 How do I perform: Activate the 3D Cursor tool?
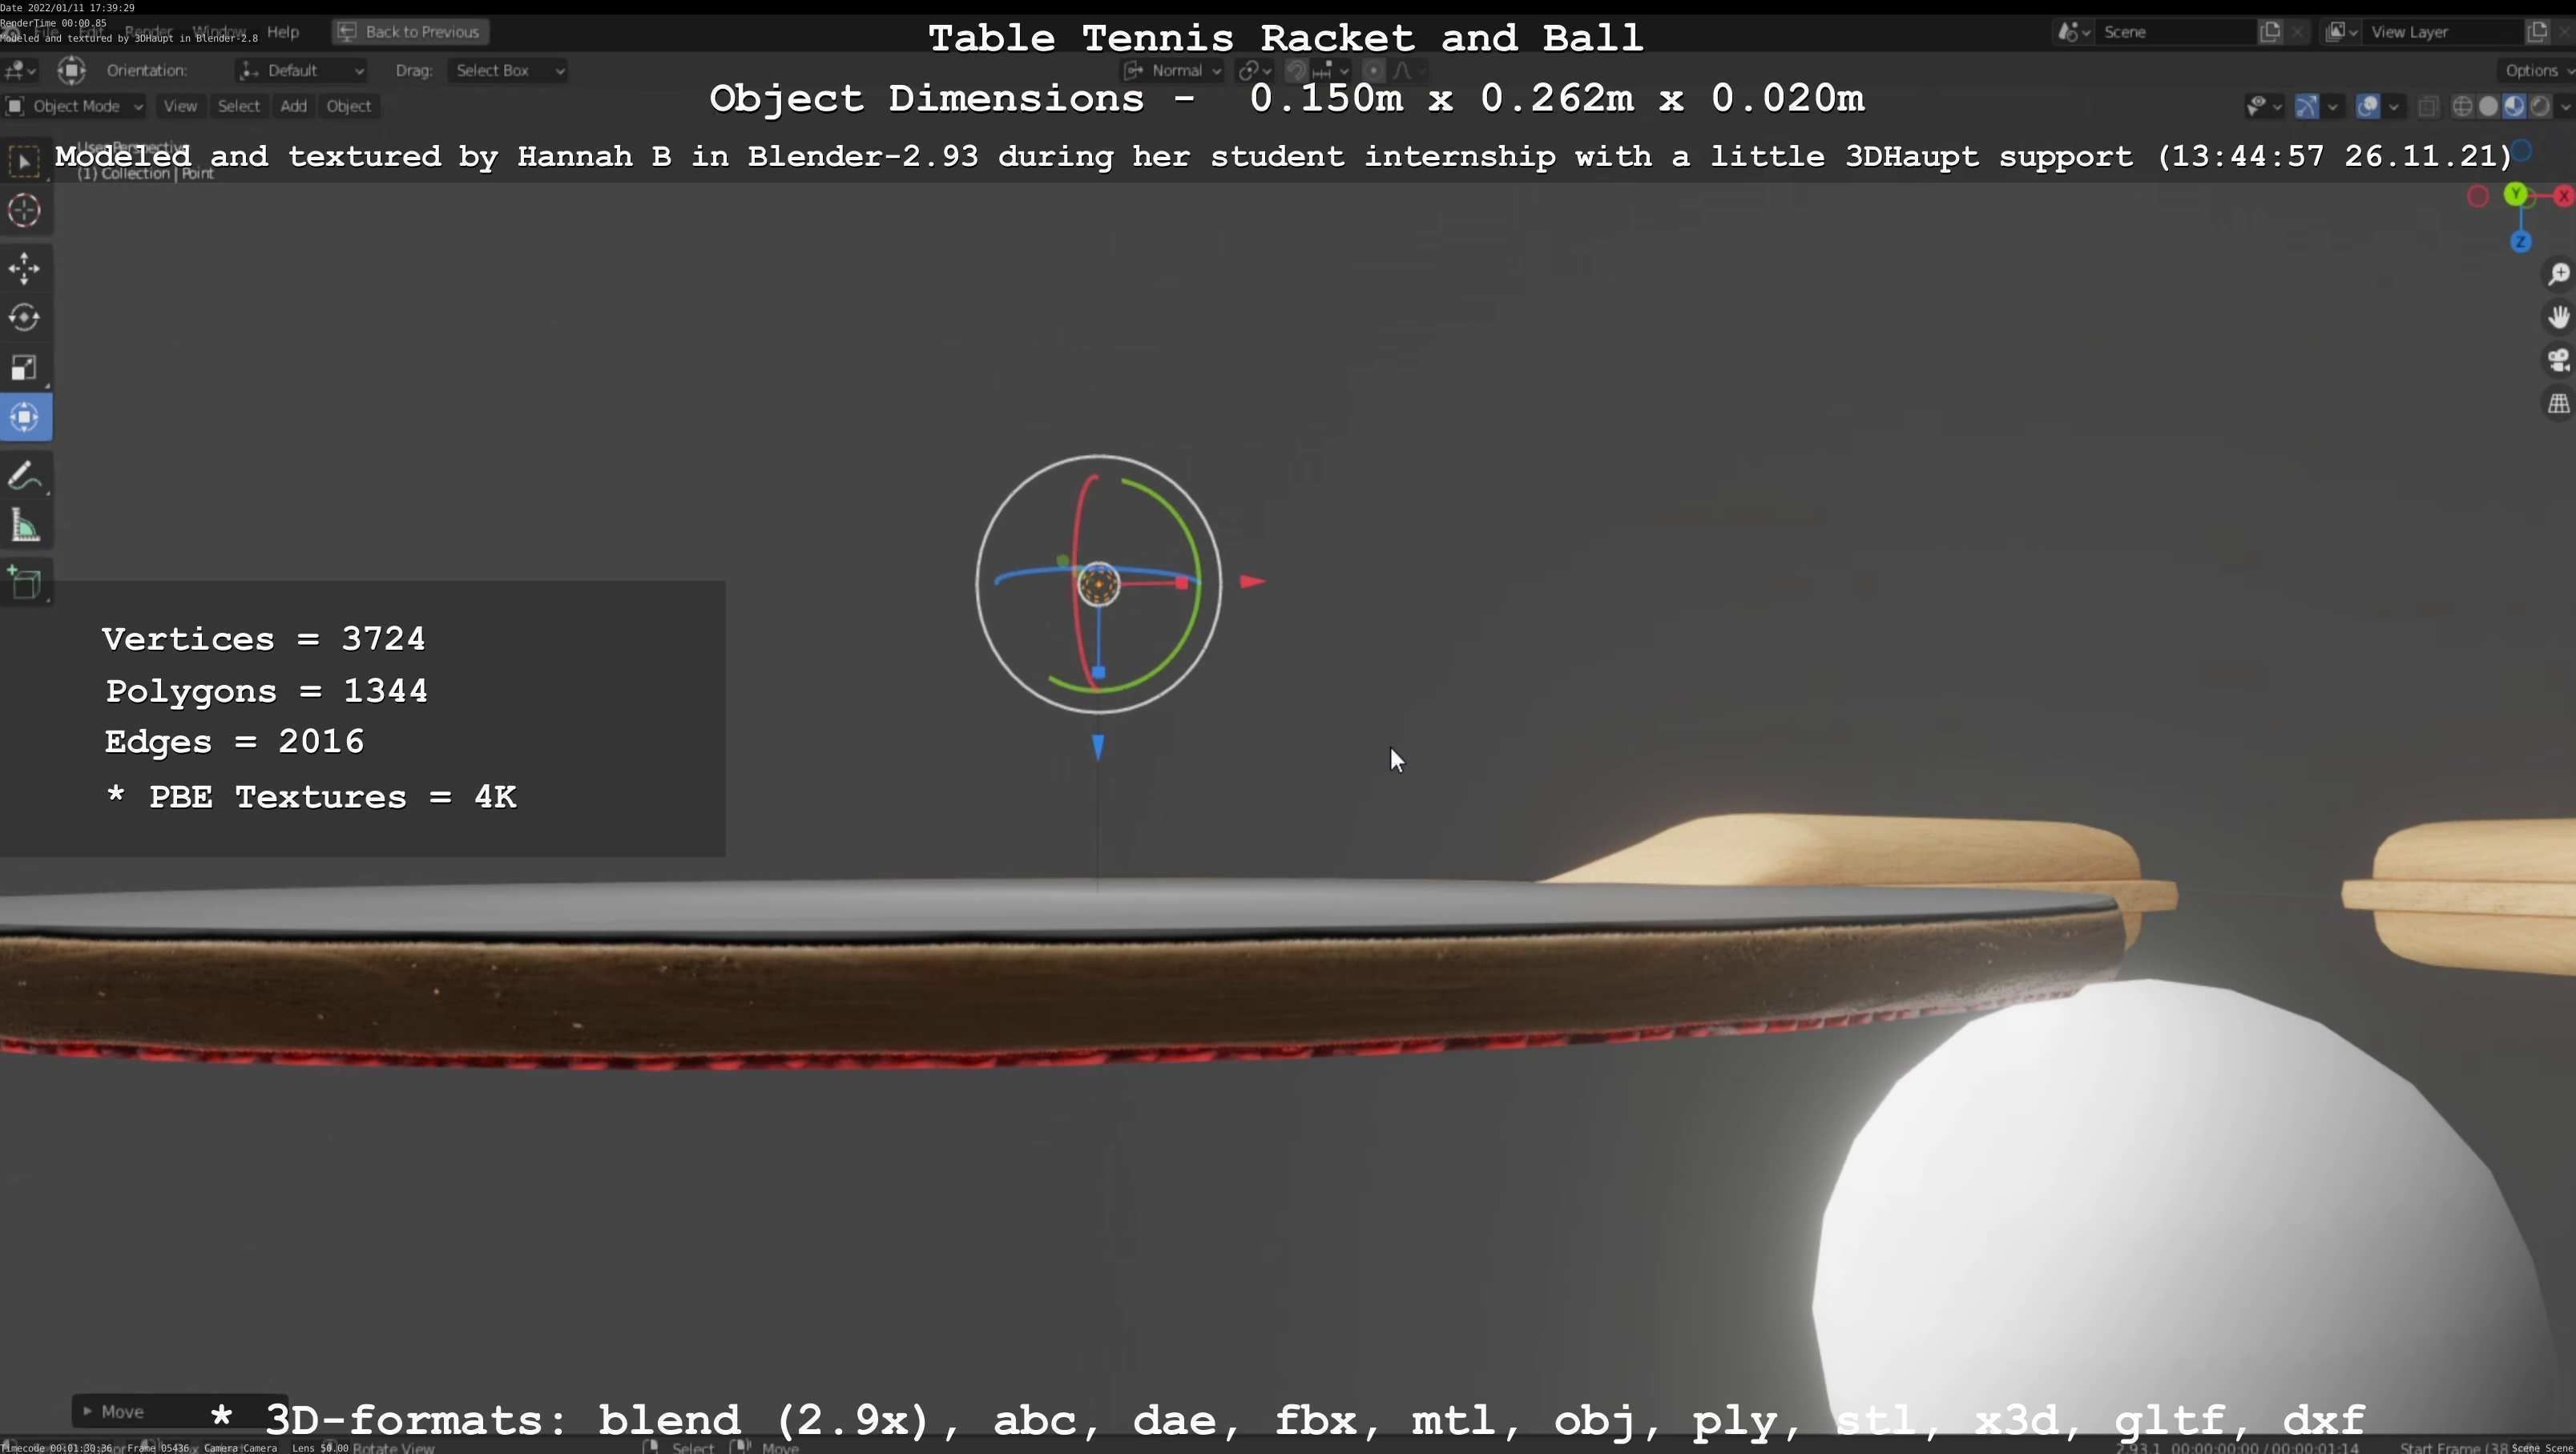click(x=25, y=211)
